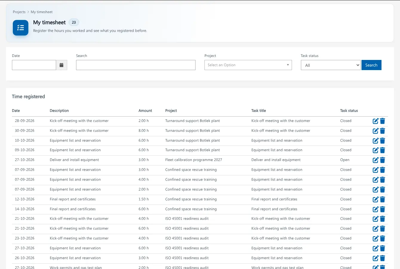
Task: Click the blue Search button
Action: 371,65
